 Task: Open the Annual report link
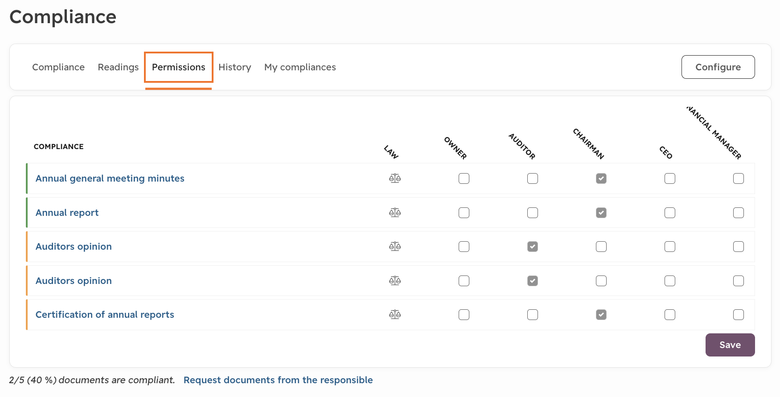click(67, 213)
